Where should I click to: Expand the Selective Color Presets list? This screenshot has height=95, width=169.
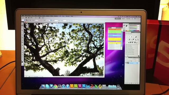[126, 54]
